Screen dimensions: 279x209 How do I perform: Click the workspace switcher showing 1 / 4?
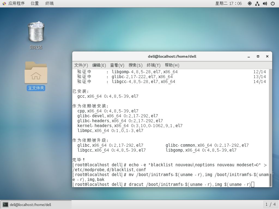pos(271,204)
